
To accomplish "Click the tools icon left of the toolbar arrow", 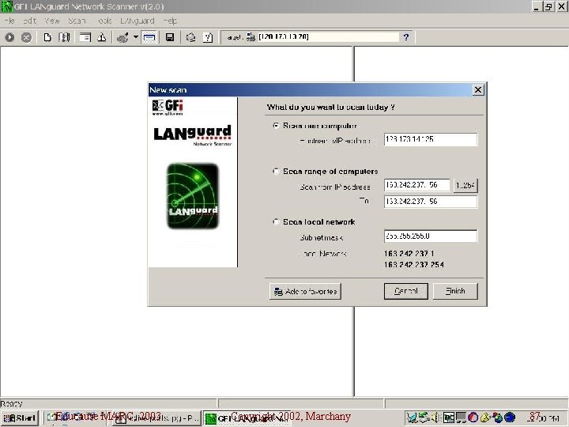I will click(x=123, y=37).
